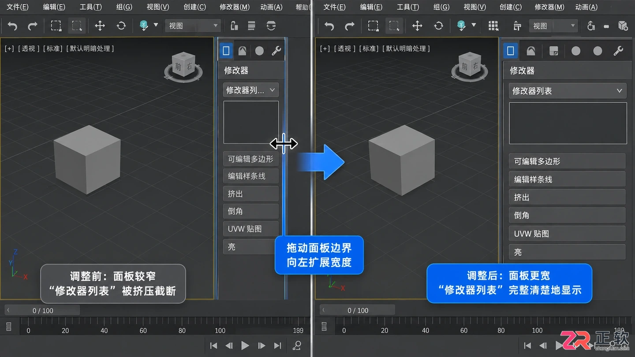Click the 0 / 100 time slider on the left
The height and width of the screenshot is (357, 635).
(43, 310)
